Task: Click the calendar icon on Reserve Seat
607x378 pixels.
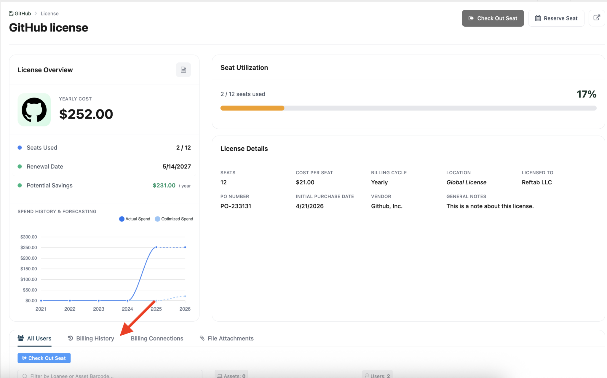Action: pos(538,18)
